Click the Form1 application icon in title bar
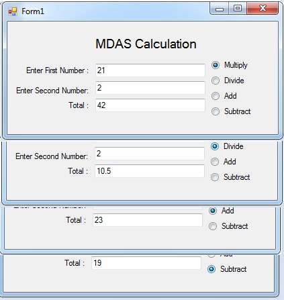 pyautogui.click(x=13, y=11)
